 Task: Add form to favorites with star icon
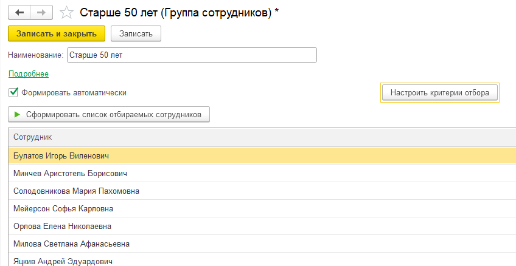pyautogui.click(x=66, y=13)
